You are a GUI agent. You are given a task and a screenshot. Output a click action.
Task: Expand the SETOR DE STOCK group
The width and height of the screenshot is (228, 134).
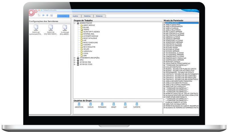(74, 64)
